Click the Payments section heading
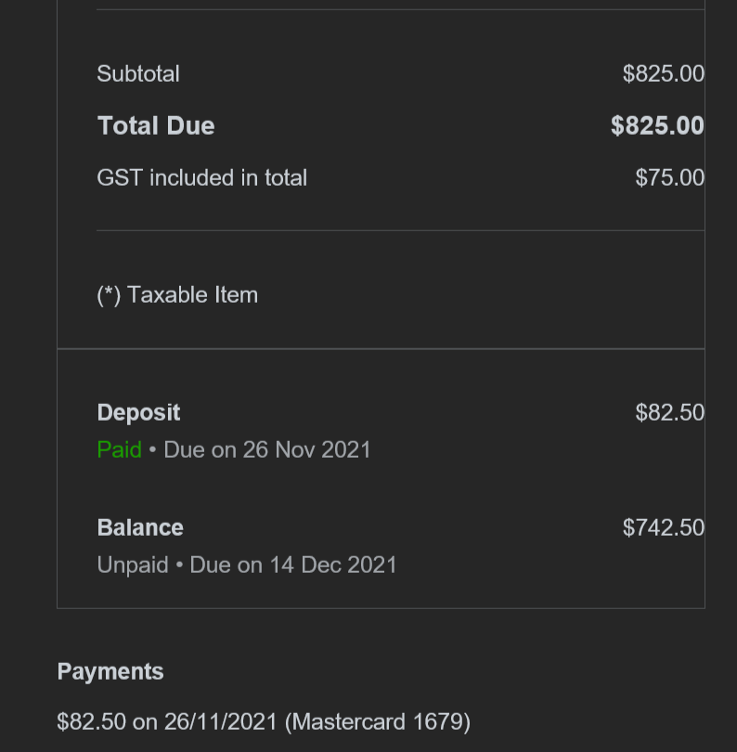 110,672
